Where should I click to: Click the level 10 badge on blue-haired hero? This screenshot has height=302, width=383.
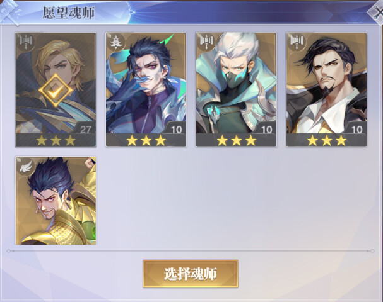[x=176, y=130]
